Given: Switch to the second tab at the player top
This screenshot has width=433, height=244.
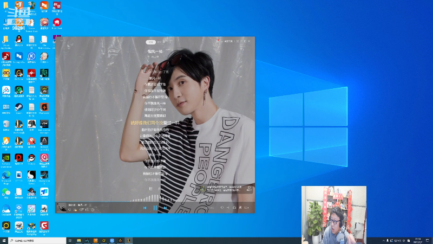Looking at the screenshot, I should [x=160, y=42].
